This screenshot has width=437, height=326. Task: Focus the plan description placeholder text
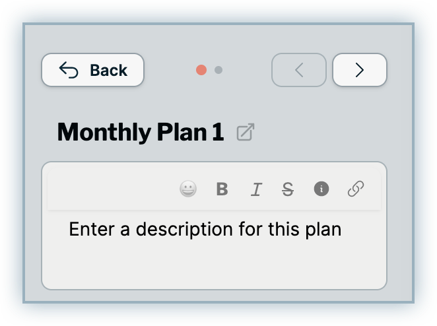pos(205,230)
